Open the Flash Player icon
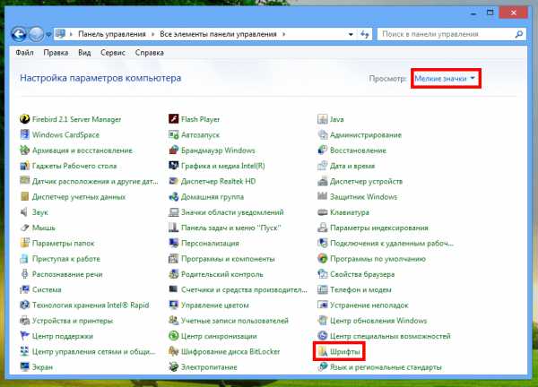Viewport: 538px width, 387px height. [174, 119]
